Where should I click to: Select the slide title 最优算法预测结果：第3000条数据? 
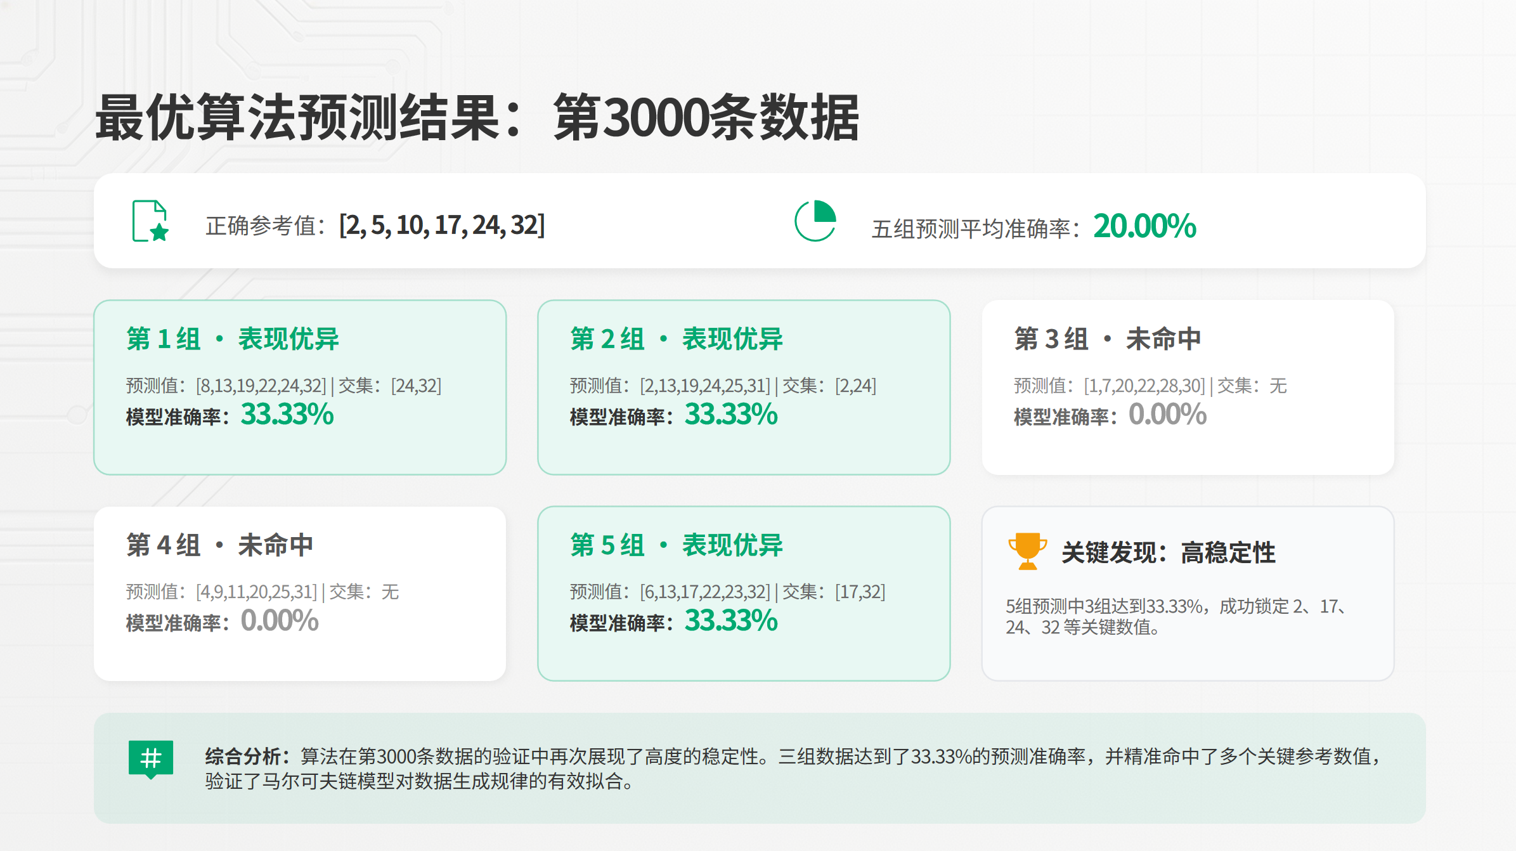pos(477,117)
